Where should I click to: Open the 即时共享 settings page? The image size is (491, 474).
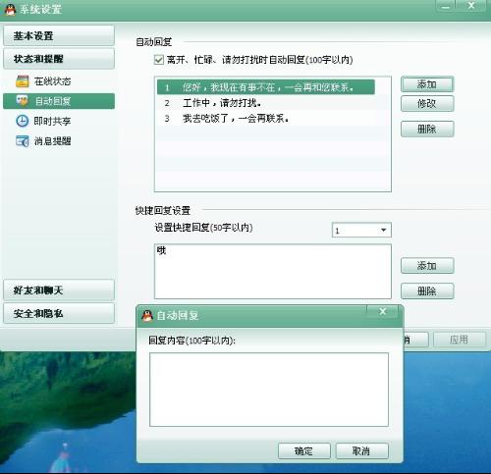pyautogui.click(x=59, y=121)
